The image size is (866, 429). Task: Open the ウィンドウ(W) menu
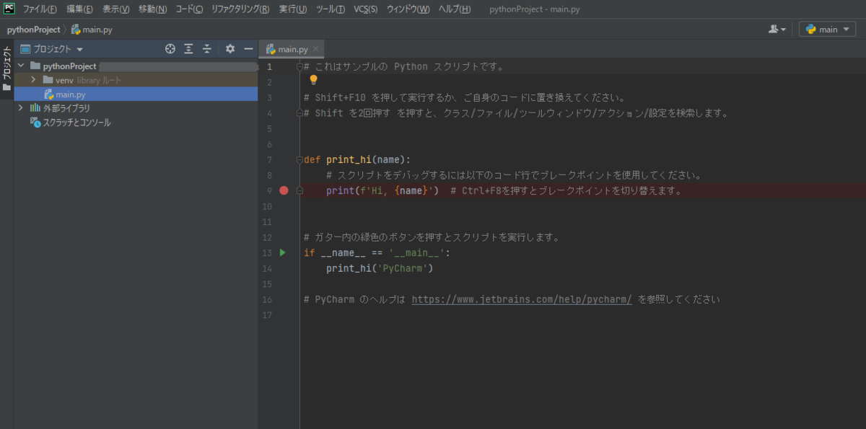(408, 9)
